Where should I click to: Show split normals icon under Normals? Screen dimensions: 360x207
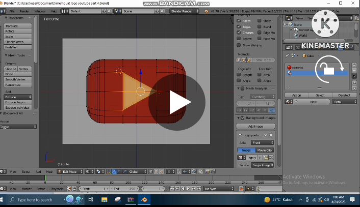click(244, 60)
